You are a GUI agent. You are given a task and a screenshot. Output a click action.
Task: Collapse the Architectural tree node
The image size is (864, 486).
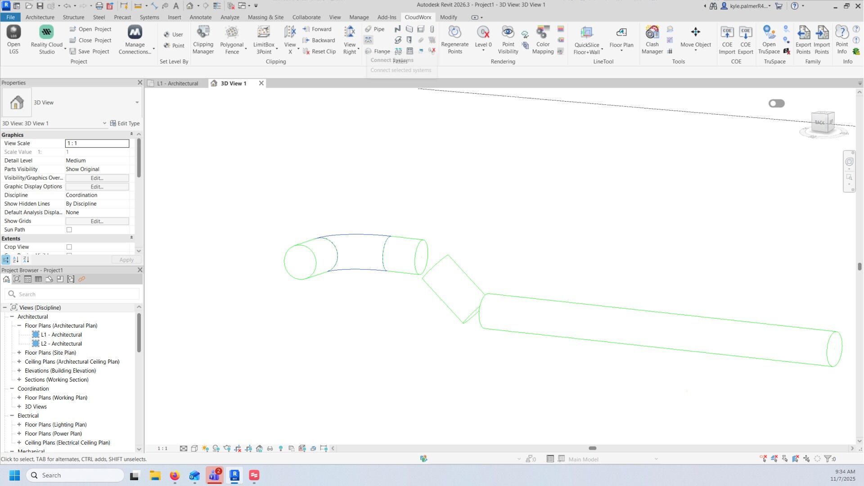(12, 317)
